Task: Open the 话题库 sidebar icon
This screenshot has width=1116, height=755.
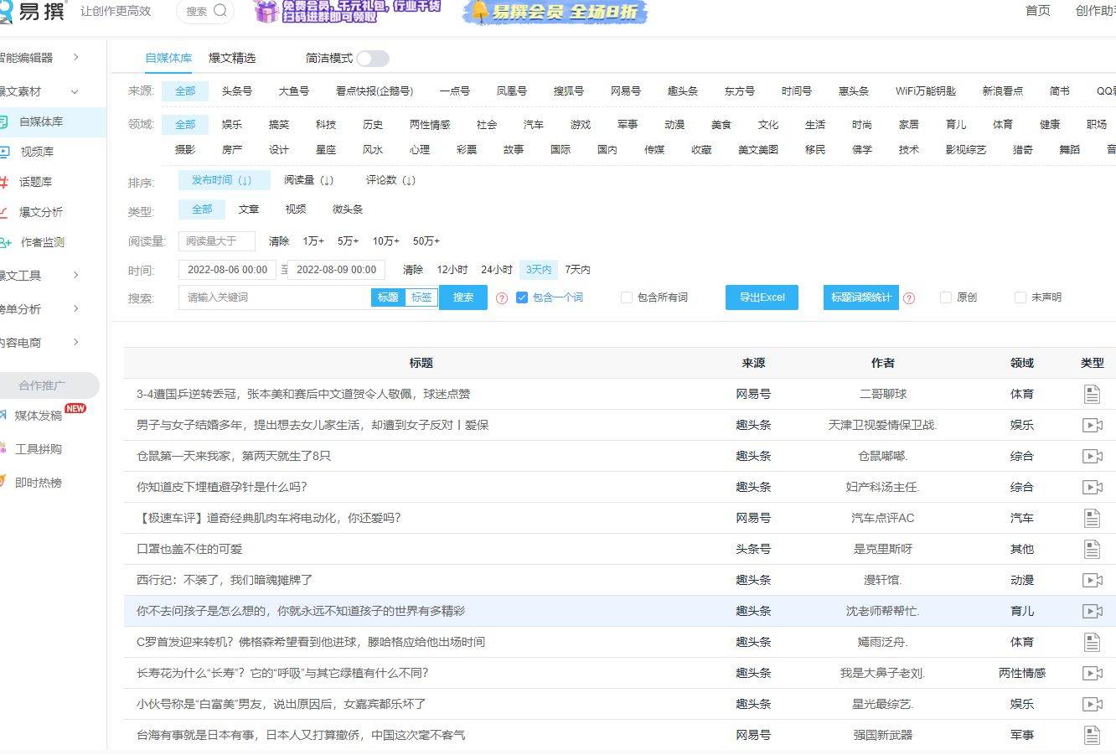Action: [4, 182]
